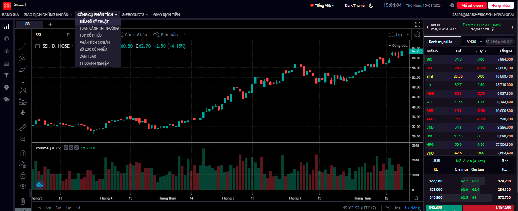The image size is (518, 211).
Task: Open the price depth level 3 dropdown
Action: [x=505, y=161]
